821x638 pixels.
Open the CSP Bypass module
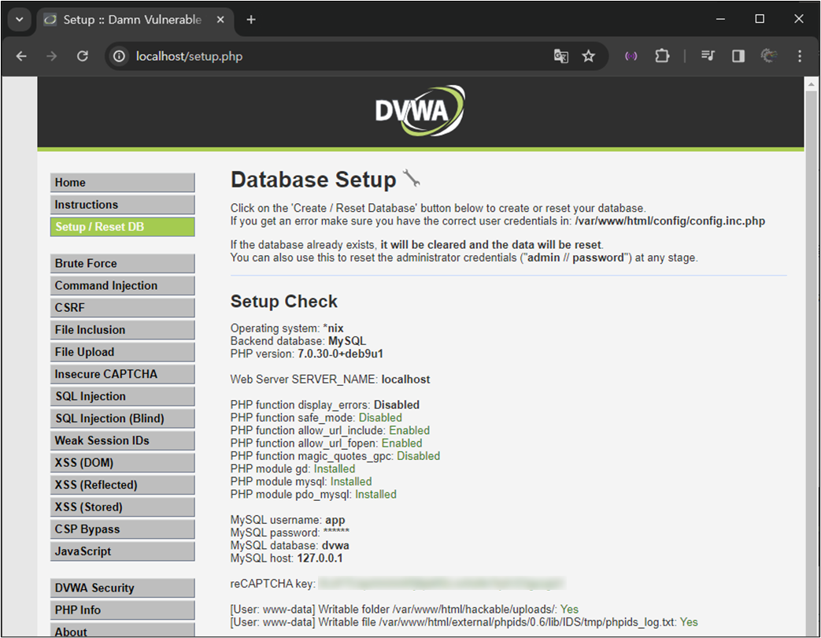123,529
